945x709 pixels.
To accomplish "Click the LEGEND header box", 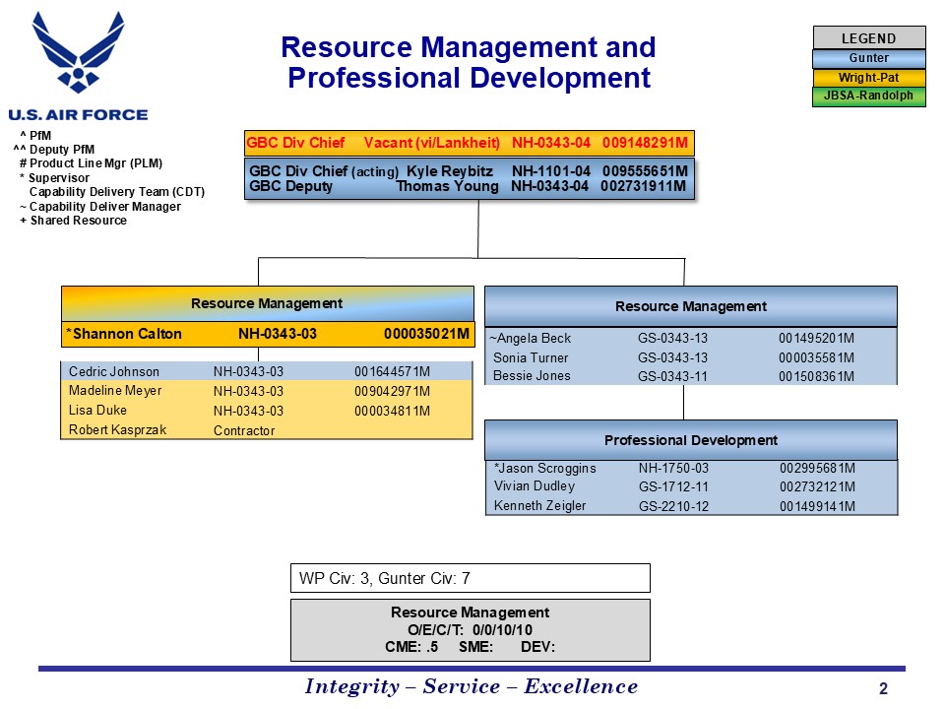I will point(868,38).
